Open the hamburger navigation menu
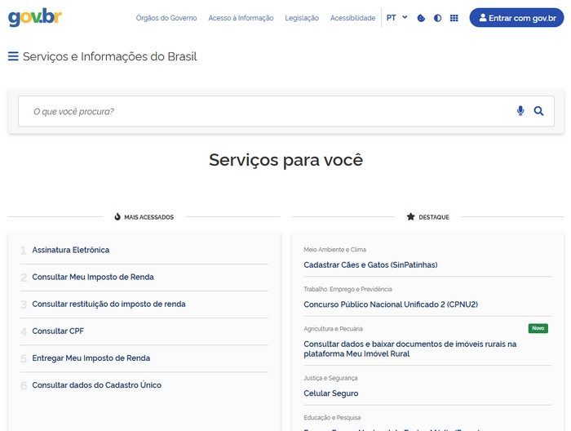 pyautogui.click(x=13, y=57)
